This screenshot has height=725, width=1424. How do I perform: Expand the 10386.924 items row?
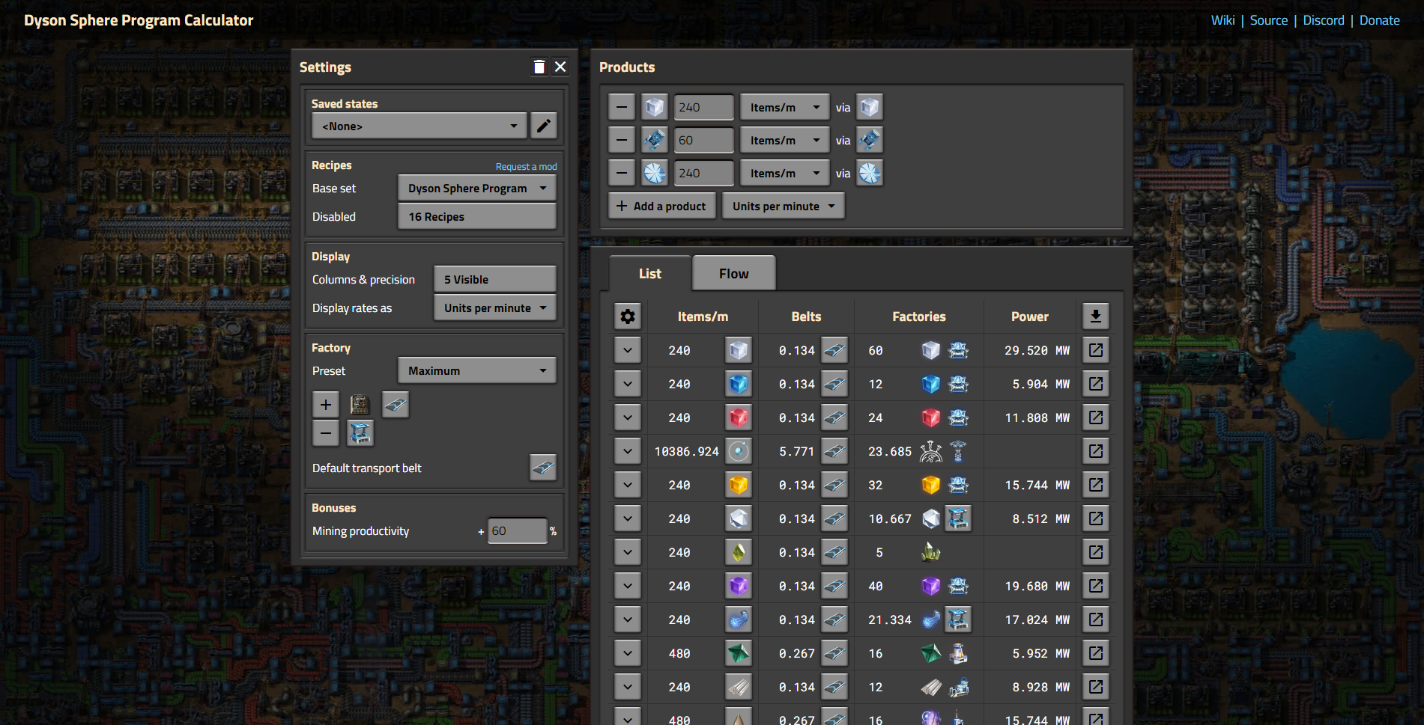click(628, 451)
